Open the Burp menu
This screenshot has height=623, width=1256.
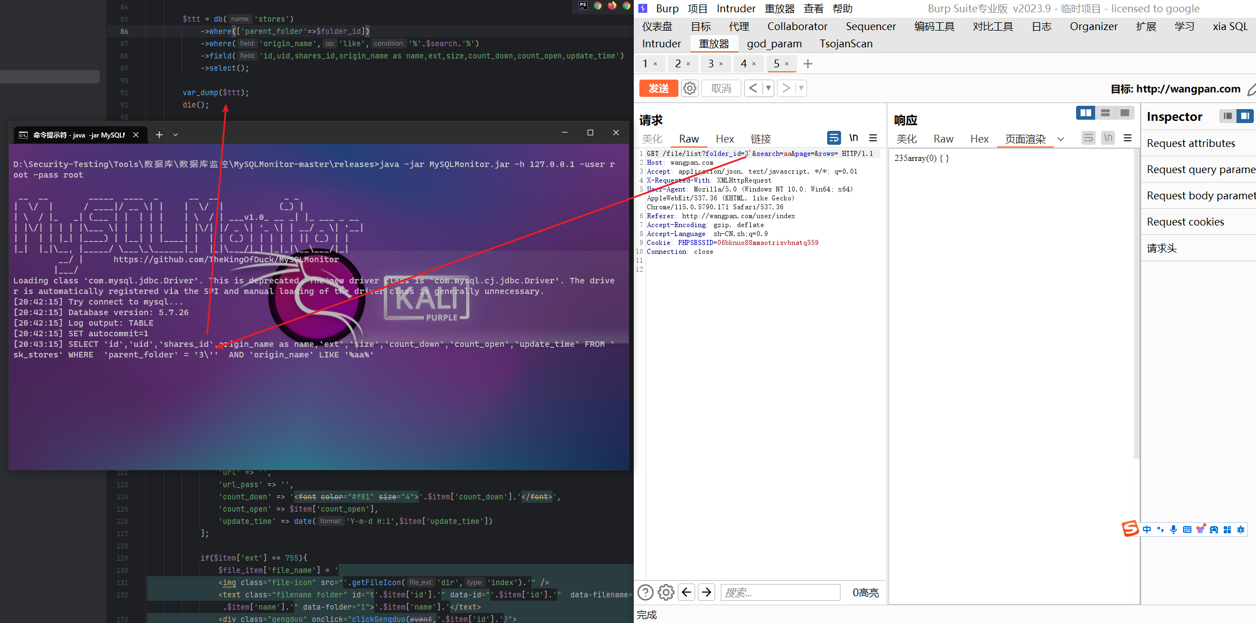click(x=667, y=8)
